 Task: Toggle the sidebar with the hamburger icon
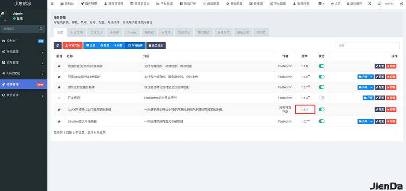(53, 4)
